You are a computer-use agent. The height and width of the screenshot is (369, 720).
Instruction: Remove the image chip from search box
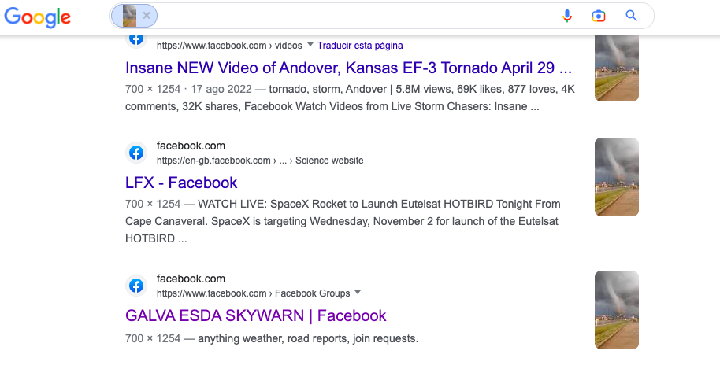147,16
